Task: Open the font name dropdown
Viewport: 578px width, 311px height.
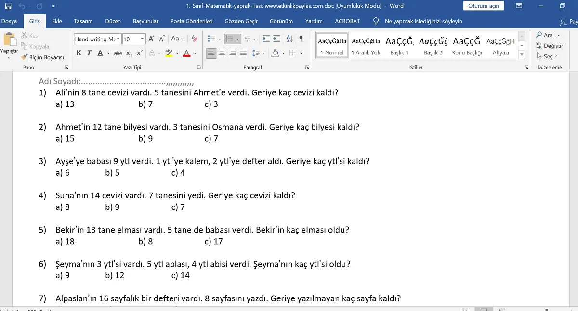Action: (x=118, y=39)
